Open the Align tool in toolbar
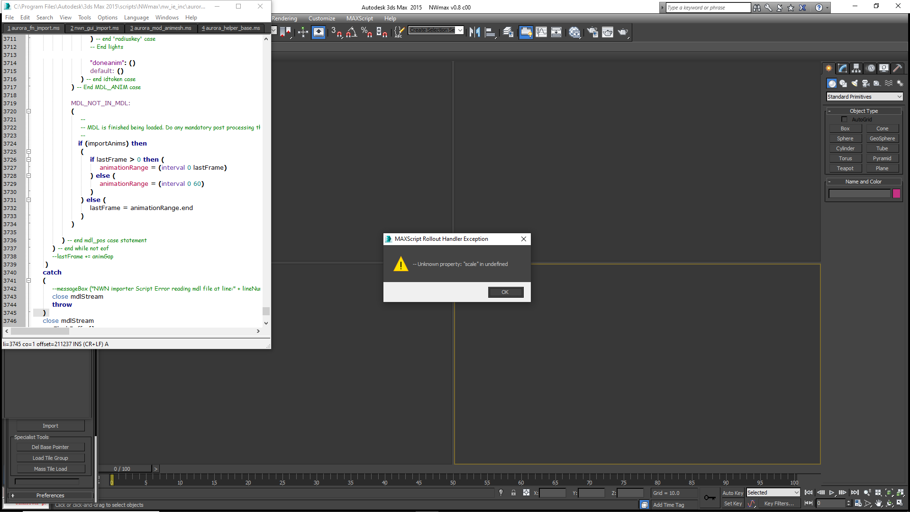Screen dimensions: 910x512 coord(491,32)
